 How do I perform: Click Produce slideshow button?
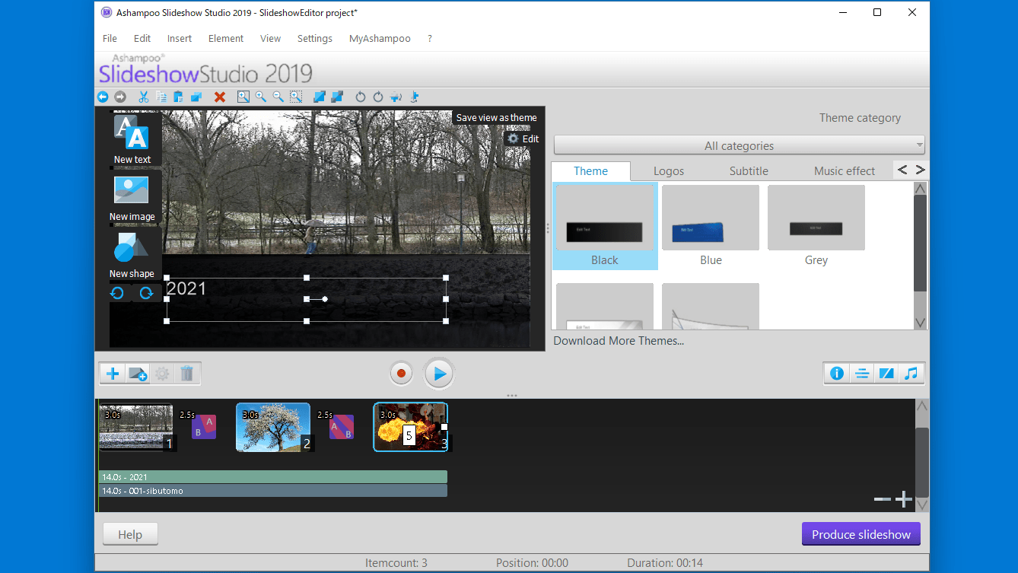point(861,534)
